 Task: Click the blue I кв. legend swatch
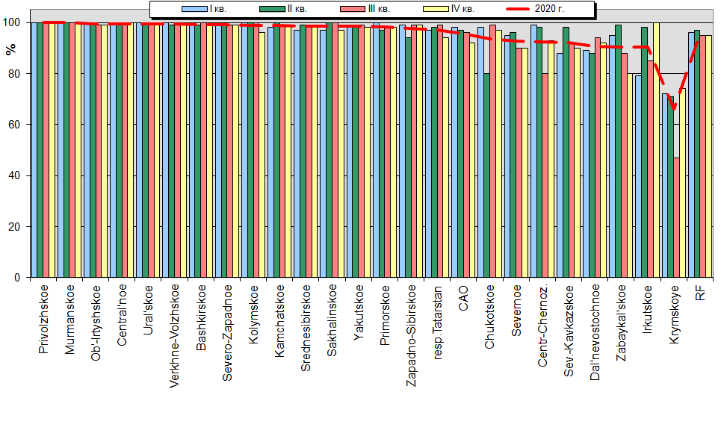click(194, 9)
